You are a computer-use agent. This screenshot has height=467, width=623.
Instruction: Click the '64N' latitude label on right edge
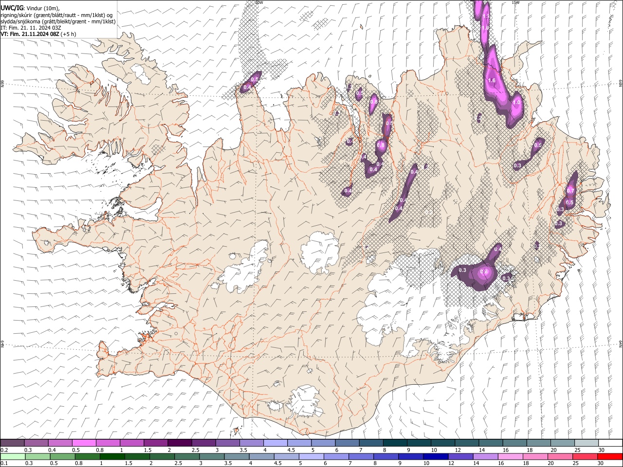click(x=621, y=343)
